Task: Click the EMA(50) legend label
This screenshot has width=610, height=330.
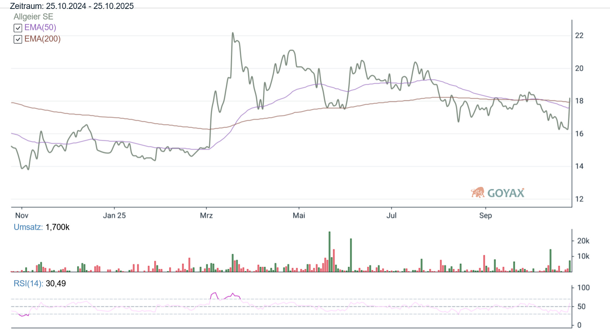Action: [40, 27]
